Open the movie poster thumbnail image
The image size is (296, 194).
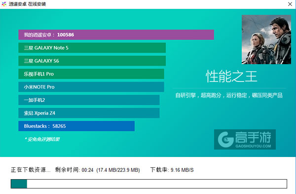(x=266, y=39)
